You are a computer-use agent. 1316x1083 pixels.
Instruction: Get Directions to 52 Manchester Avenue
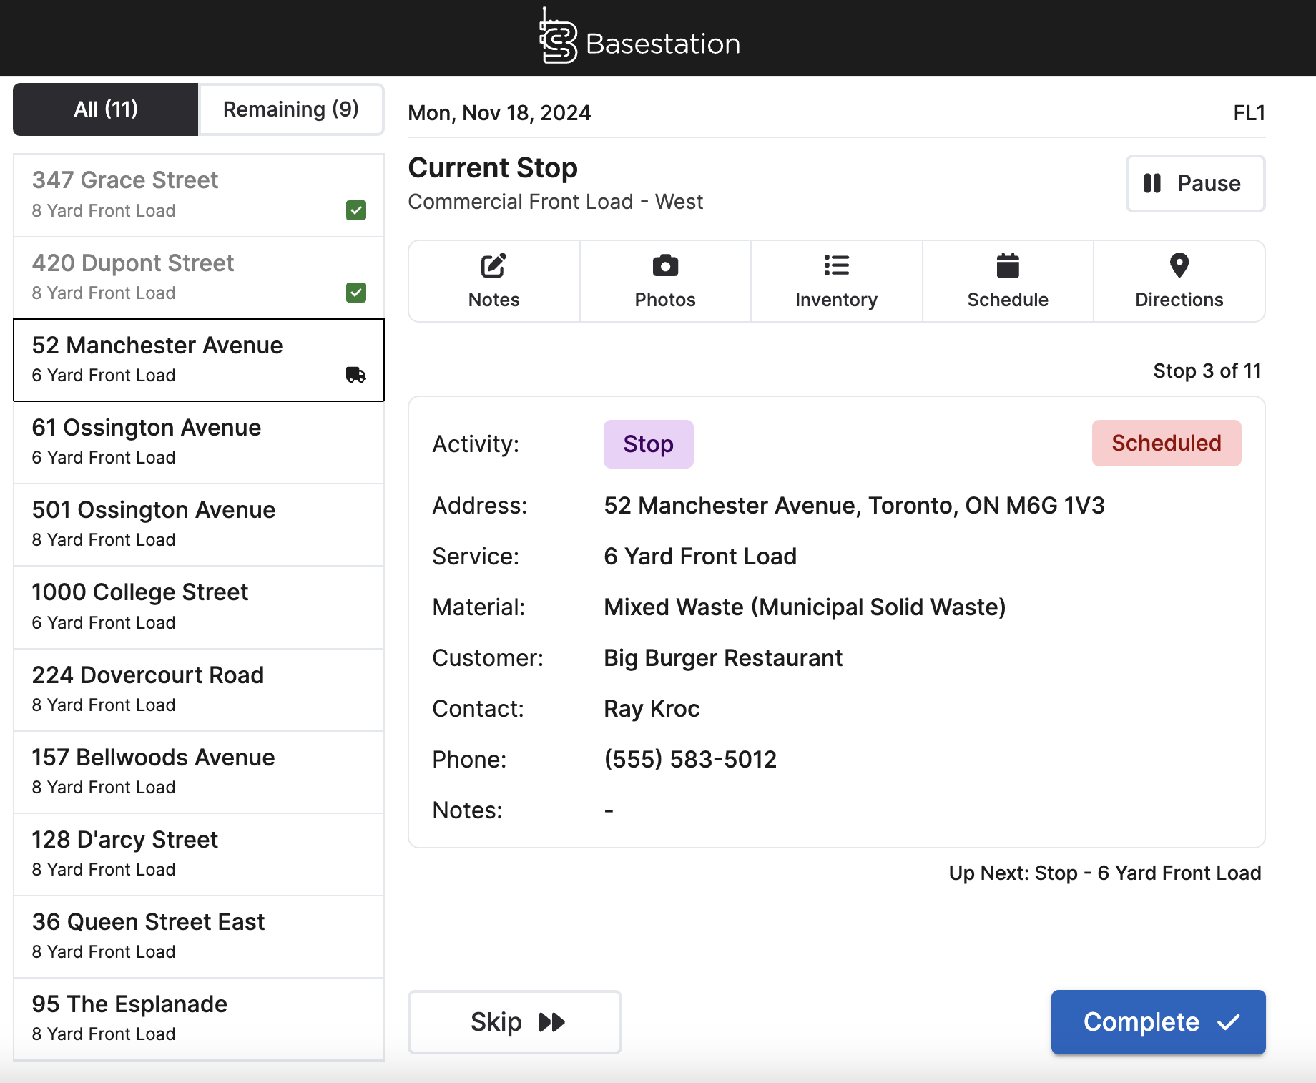pos(1179,281)
